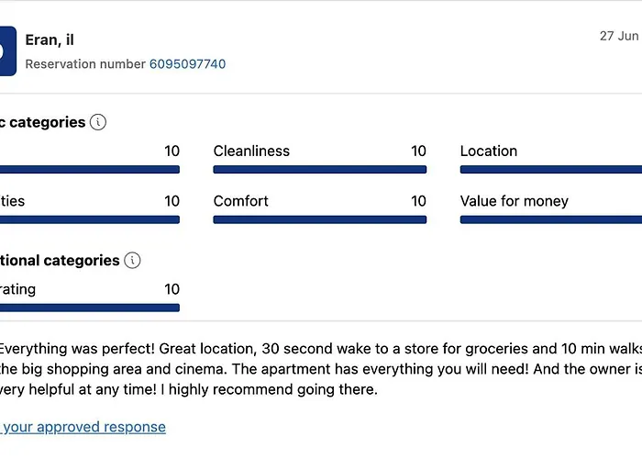Click info icon beside additional categories heading
Viewport: 642px width, 459px height.
133,261
